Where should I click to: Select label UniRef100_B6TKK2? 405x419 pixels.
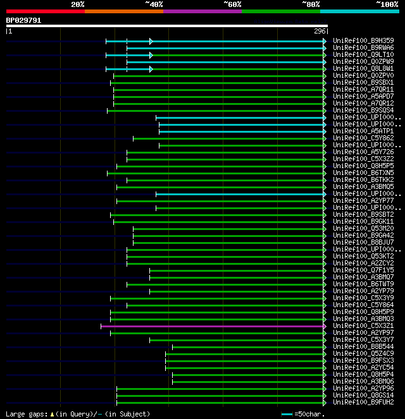pos(363,179)
